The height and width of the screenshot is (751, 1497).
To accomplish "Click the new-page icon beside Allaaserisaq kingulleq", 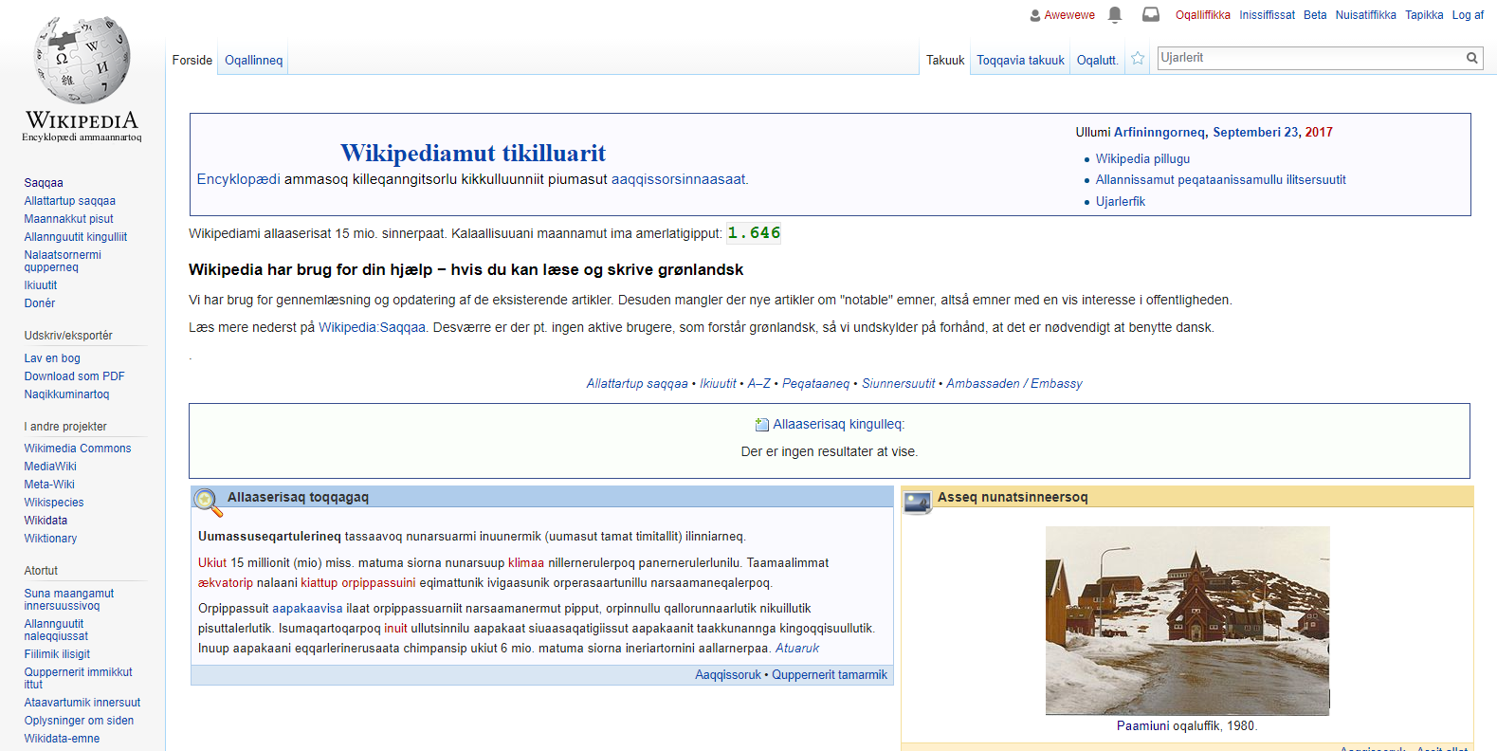I will [x=761, y=425].
